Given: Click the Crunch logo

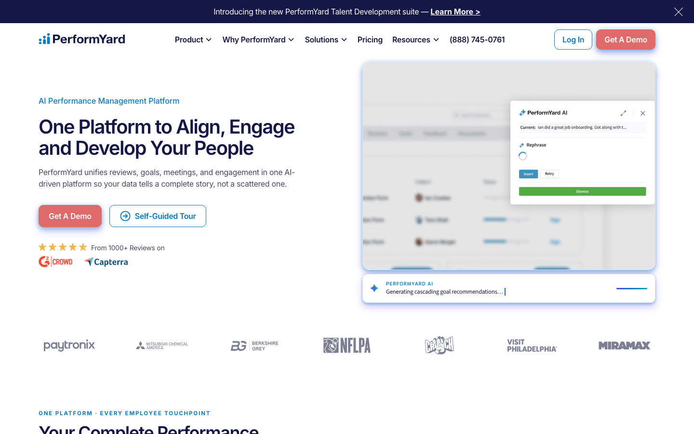Looking at the screenshot, I should [x=440, y=345].
